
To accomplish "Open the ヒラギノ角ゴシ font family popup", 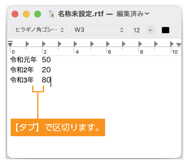I will pos(39,30).
